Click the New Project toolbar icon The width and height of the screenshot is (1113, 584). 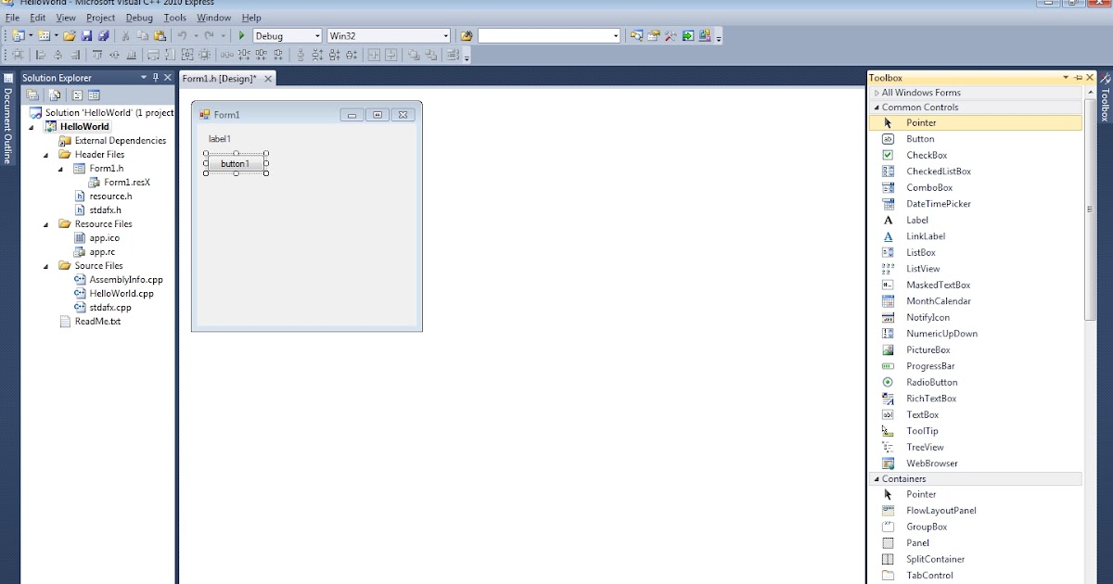click(x=17, y=35)
